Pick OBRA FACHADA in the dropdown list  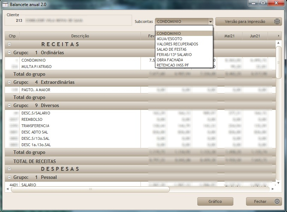(170, 60)
